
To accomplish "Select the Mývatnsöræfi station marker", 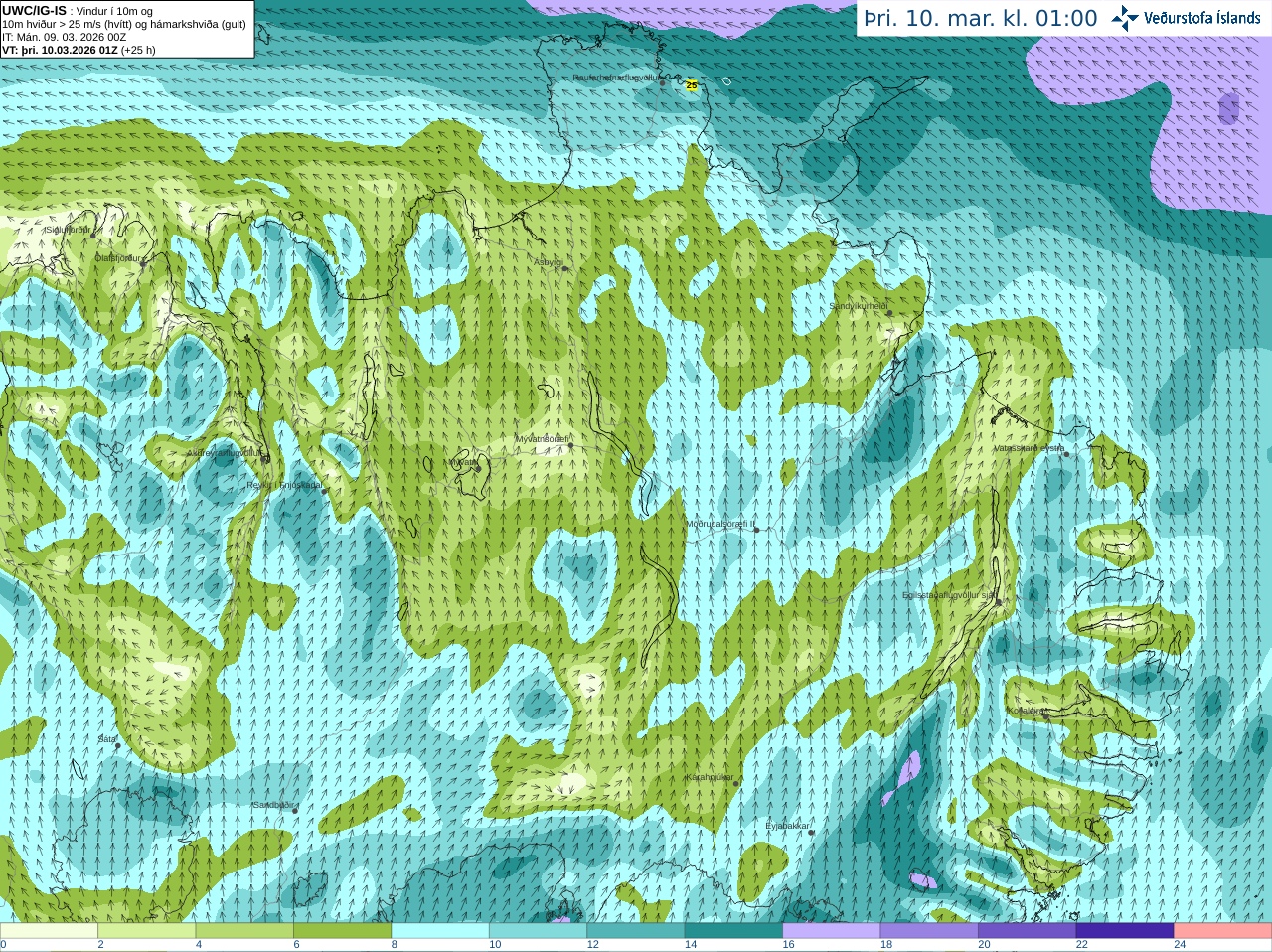I will (x=570, y=445).
